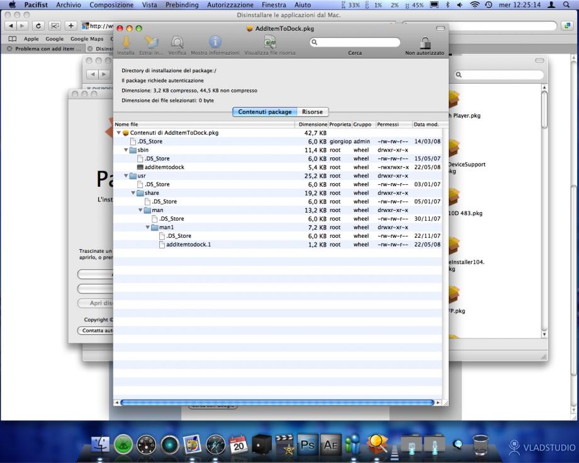Collapse the sbin folder triangle
Screen dimensions: 579x463
[126, 150]
